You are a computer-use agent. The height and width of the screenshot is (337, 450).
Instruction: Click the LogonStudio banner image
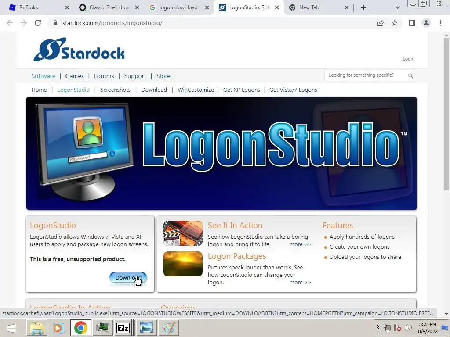click(x=221, y=153)
